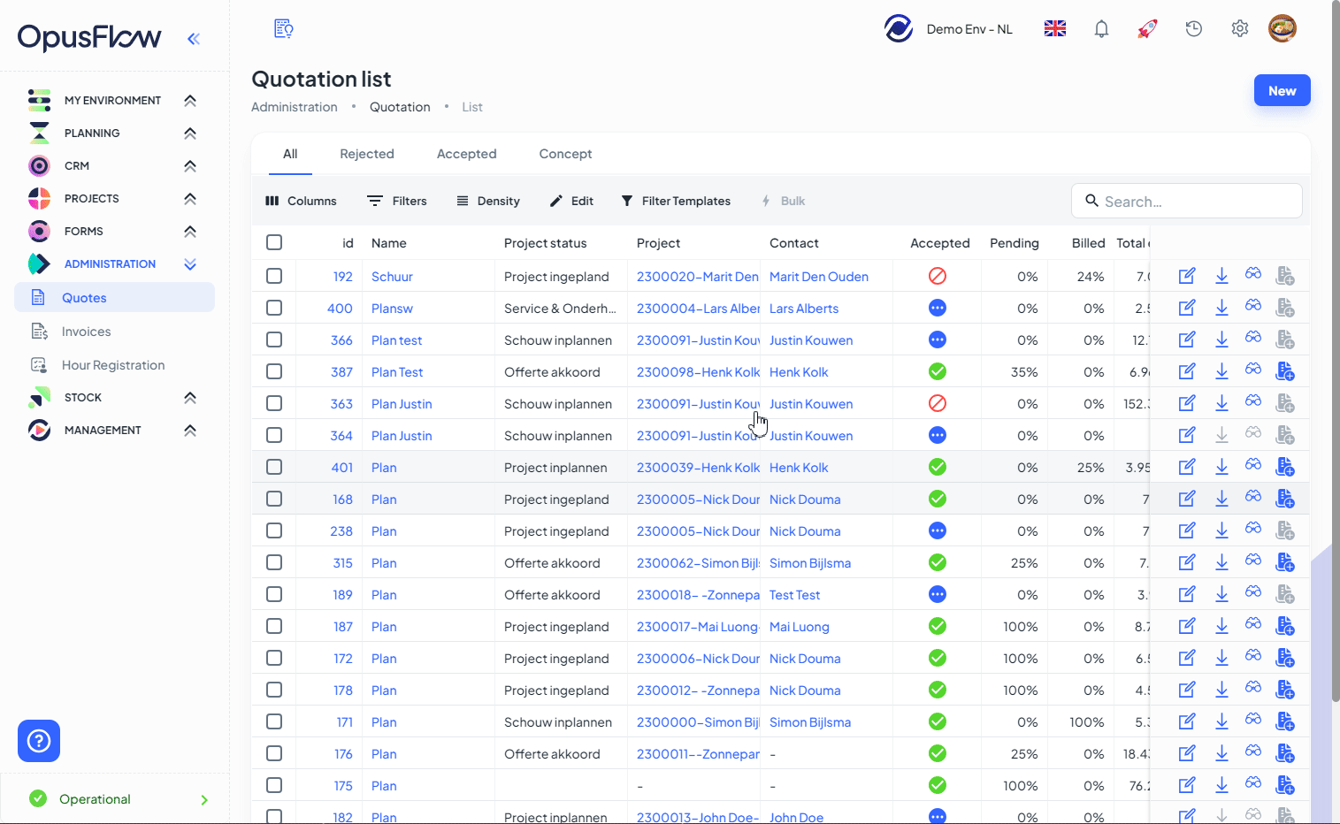
Task: Click edit icon for quote 192 Schuur
Action: point(1187,277)
